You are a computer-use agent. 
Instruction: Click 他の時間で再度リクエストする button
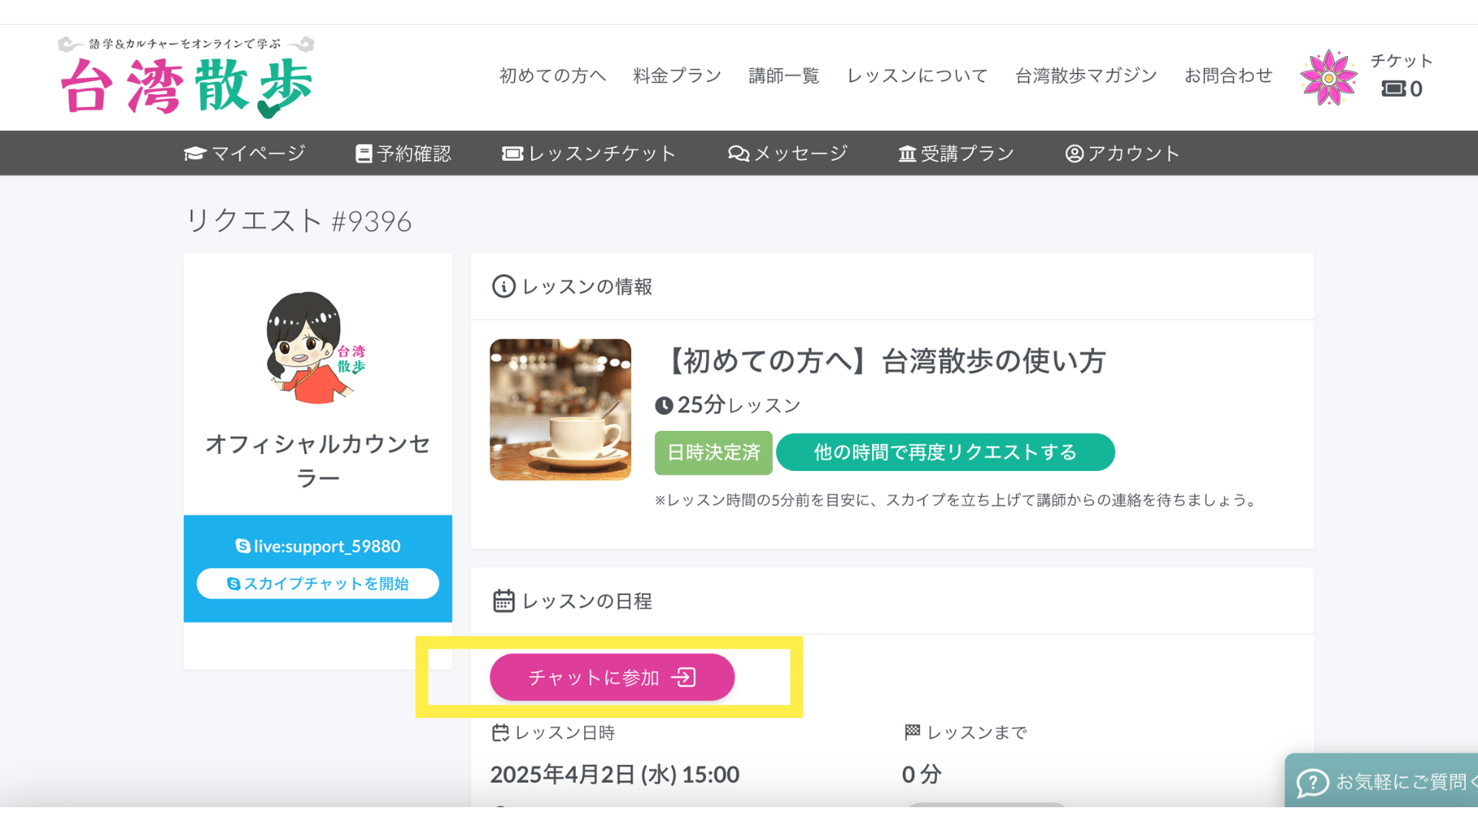tap(945, 452)
